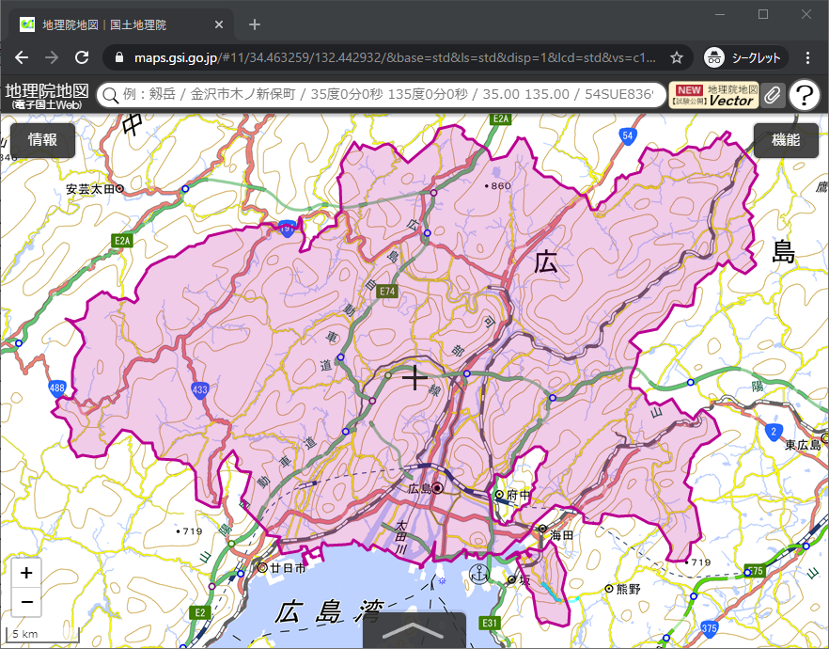The height and width of the screenshot is (649, 829).
Task: Open 地理院地図 Vector trial banner
Action: [713, 95]
